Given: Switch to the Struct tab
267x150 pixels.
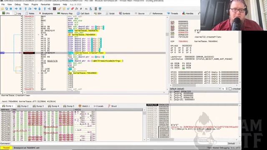Looking at the screenshot, I should pos(112,106).
